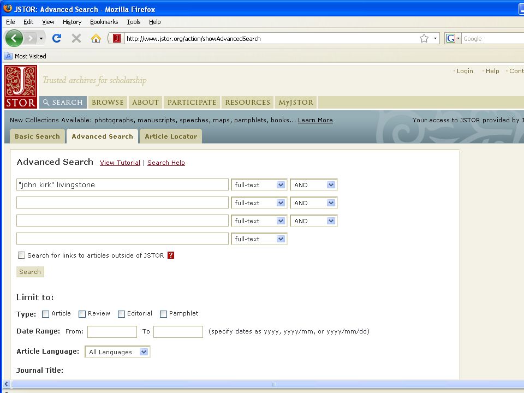Open the second row AND operator dropdown
The width and height of the screenshot is (524, 393).
(313, 203)
